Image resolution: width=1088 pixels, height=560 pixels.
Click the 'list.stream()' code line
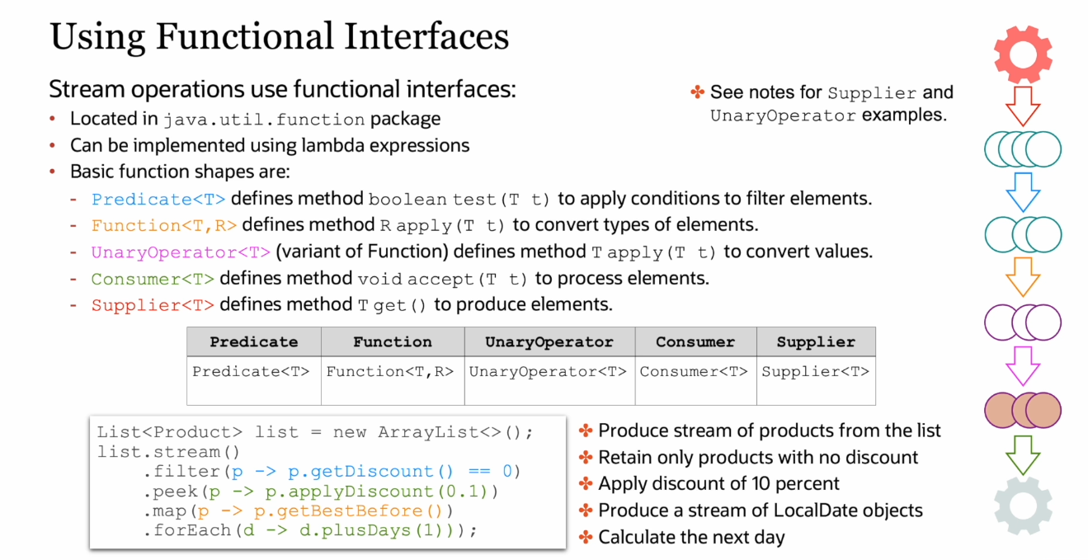coord(168,452)
